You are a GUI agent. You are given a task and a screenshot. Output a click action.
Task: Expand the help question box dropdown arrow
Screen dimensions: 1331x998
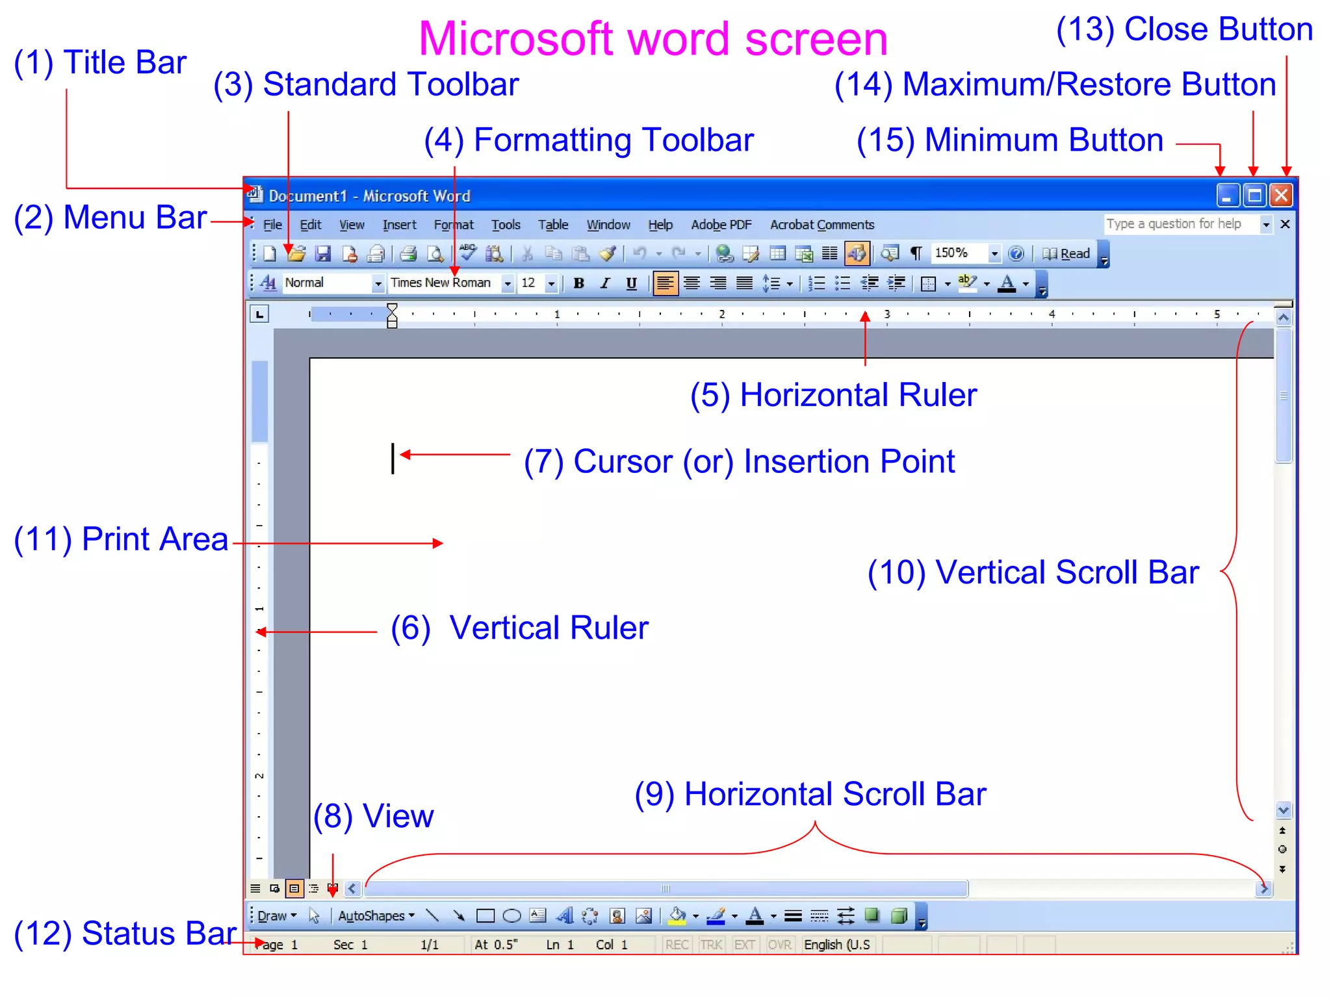point(1266,225)
